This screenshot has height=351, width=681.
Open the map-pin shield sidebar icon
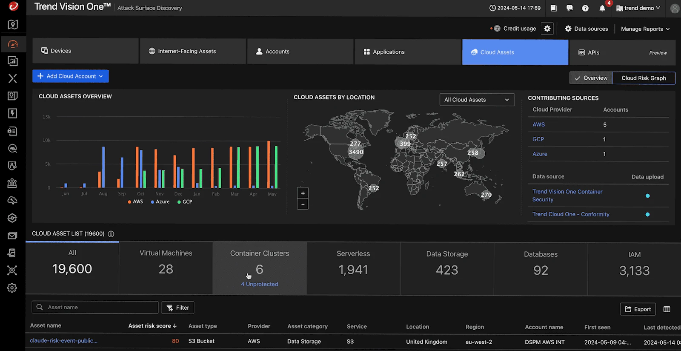coord(13,25)
